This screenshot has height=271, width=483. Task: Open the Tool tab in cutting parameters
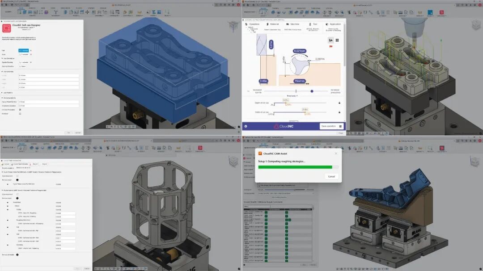click(313, 24)
